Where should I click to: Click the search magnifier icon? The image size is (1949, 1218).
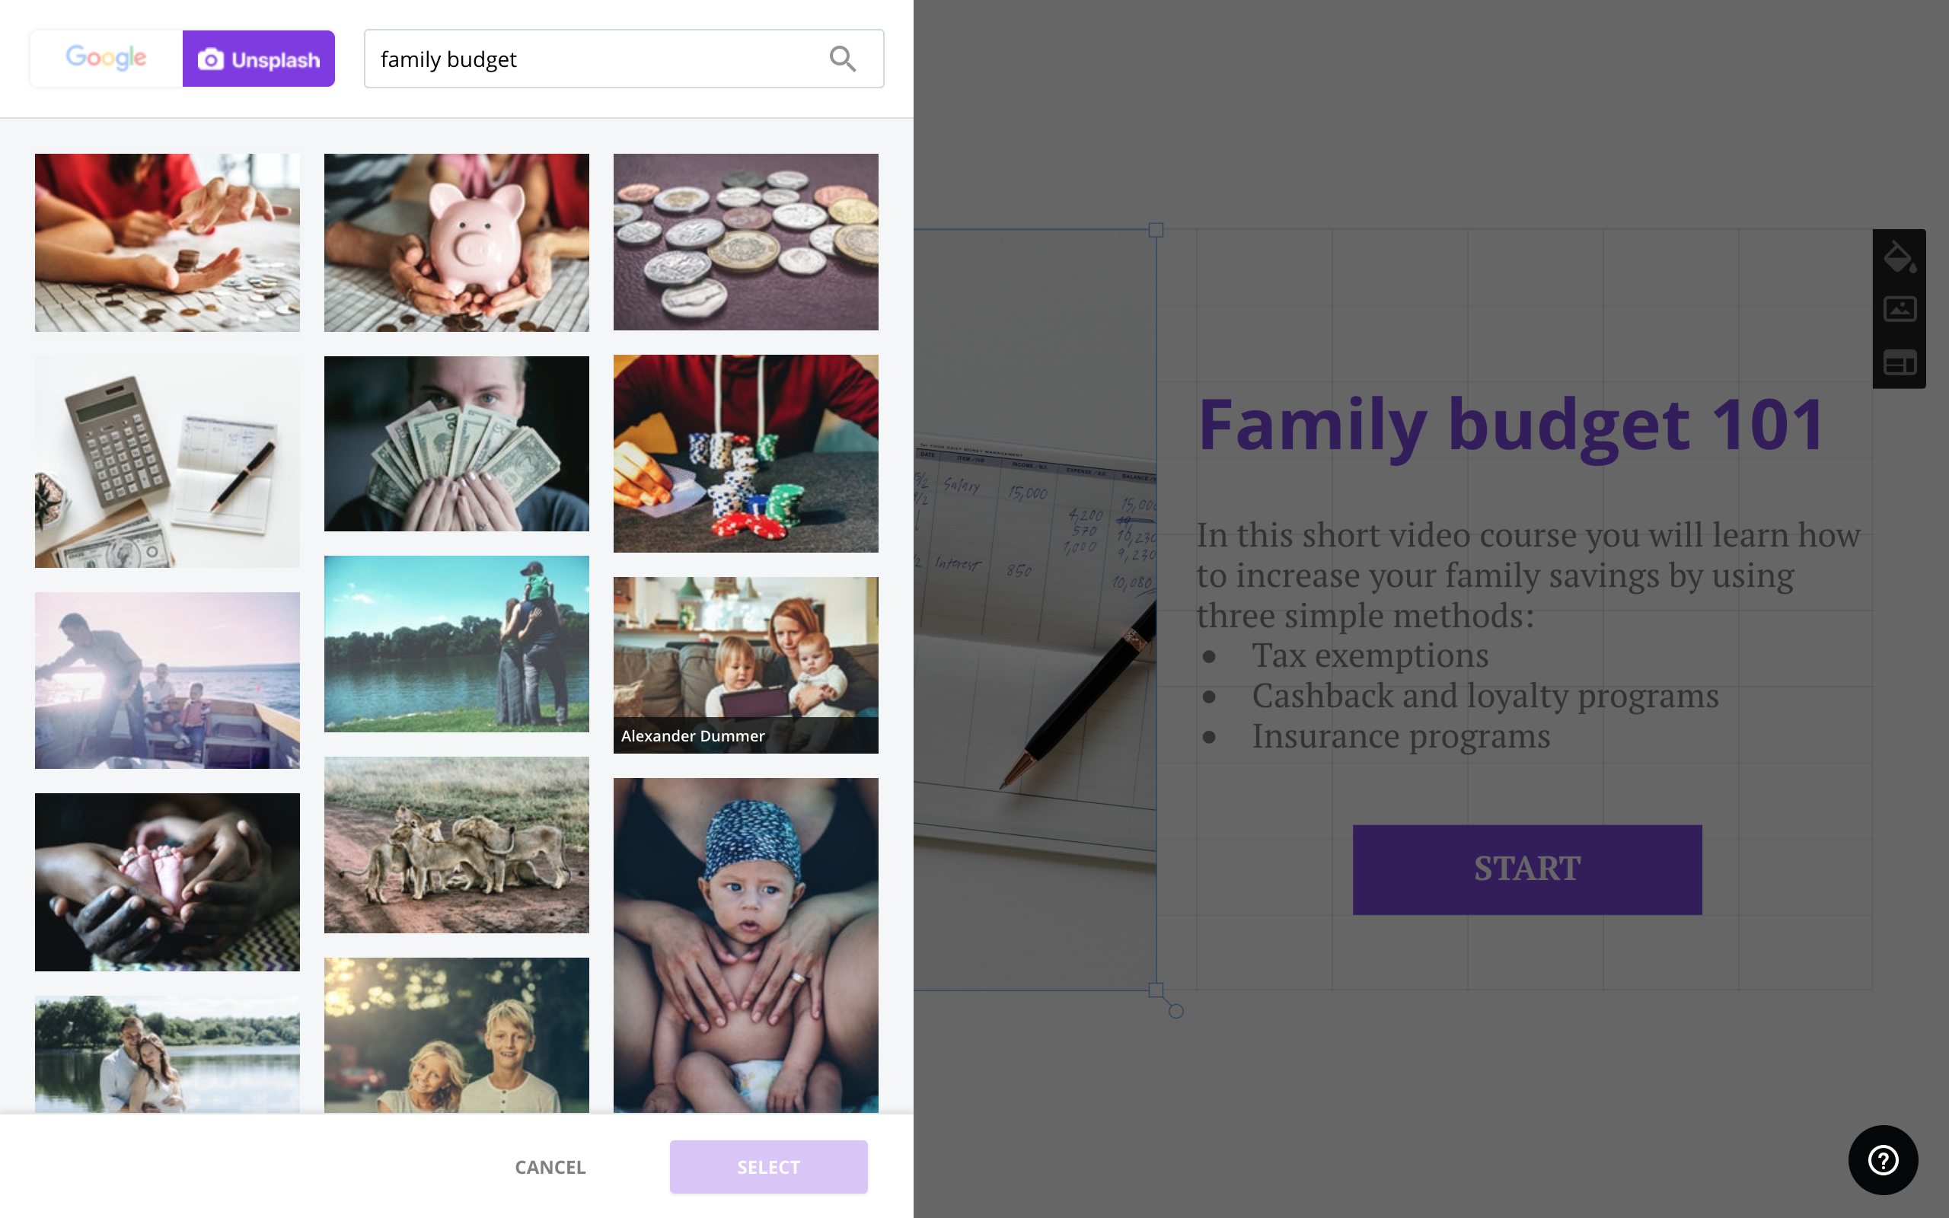[843, 59]
